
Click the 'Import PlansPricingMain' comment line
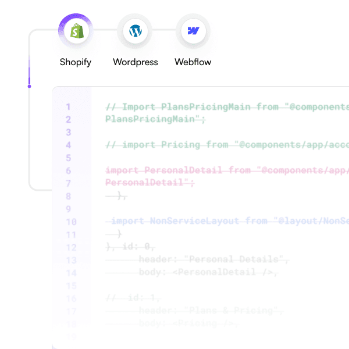(227, 107)
